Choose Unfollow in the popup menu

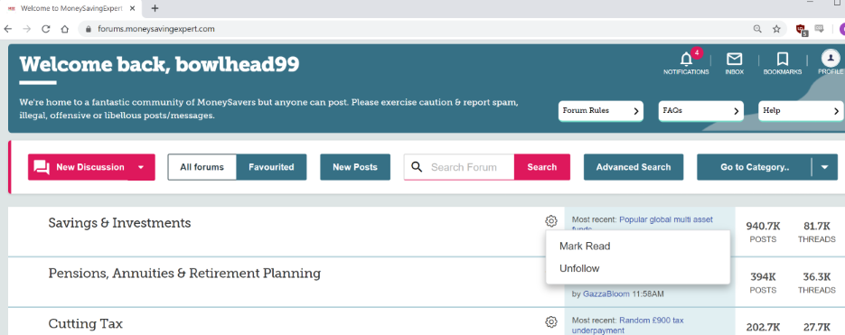579,268
